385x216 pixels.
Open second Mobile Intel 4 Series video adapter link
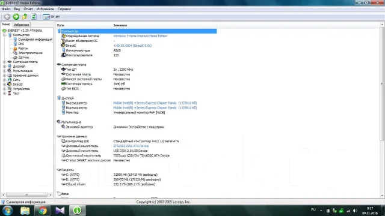click(155, 108)
